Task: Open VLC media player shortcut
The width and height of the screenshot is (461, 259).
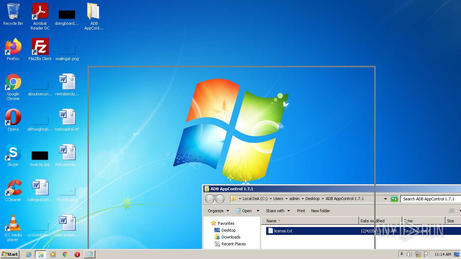Action: [13, 228]
